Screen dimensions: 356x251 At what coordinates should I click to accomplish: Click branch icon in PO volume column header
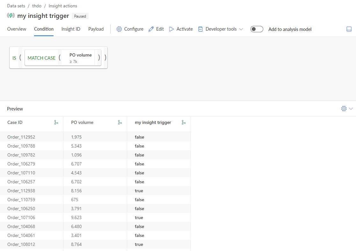pyautogui.click(x=120, y=122)
